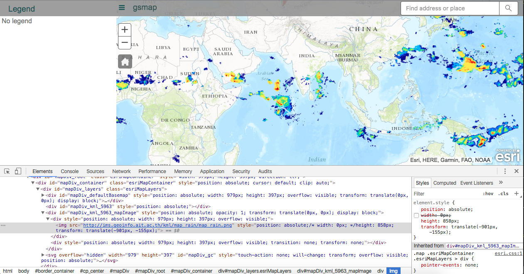
Task: Collapse the div containing the img element
Action: (48, 219)
